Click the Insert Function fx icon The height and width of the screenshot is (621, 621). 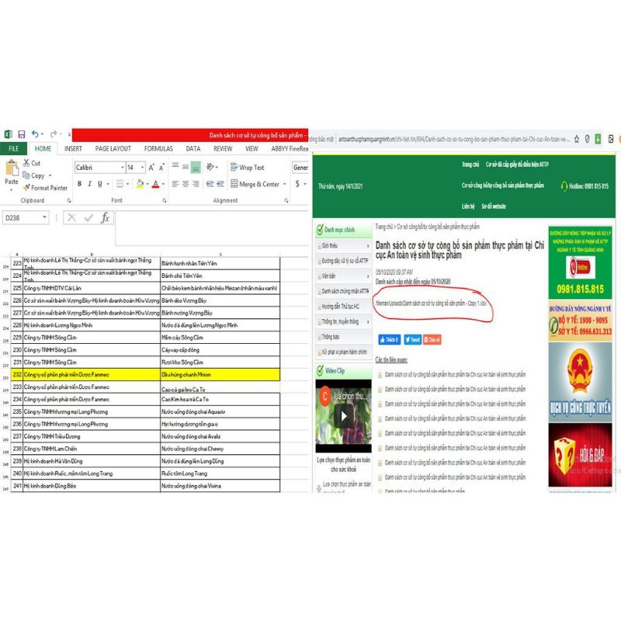(105, 217)
